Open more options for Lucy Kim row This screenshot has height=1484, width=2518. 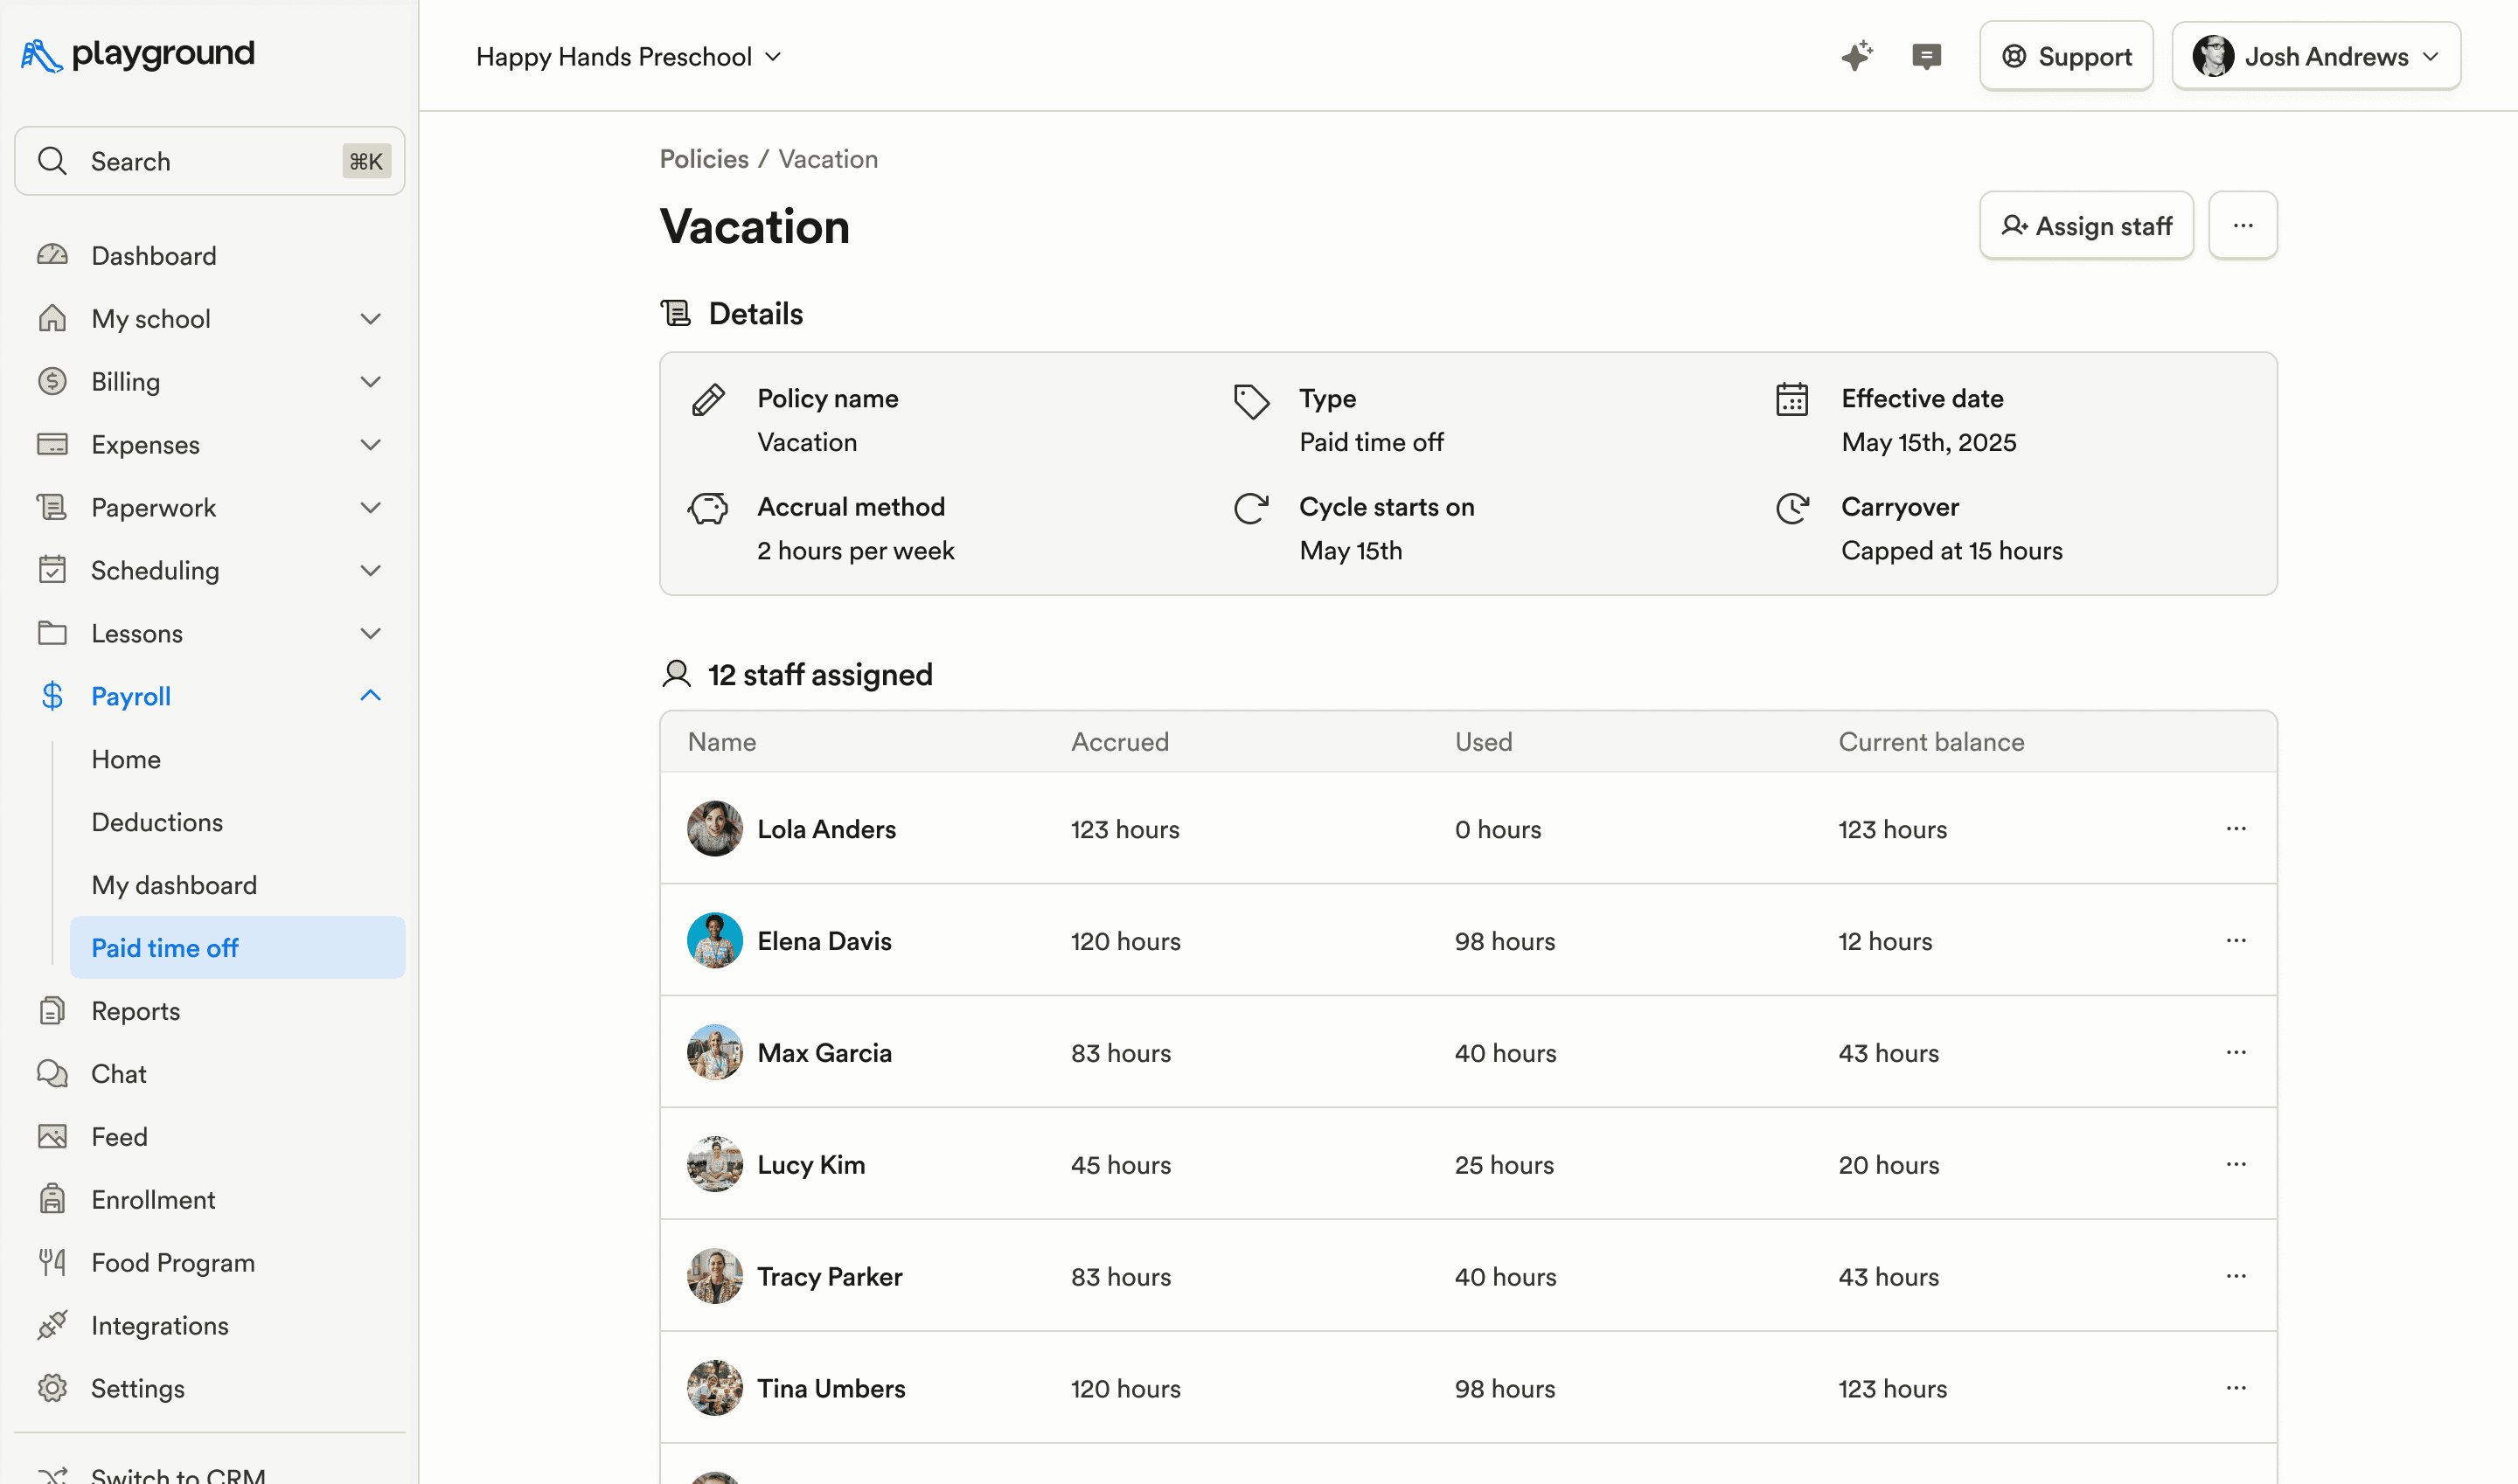[x=2236, y=1164]
